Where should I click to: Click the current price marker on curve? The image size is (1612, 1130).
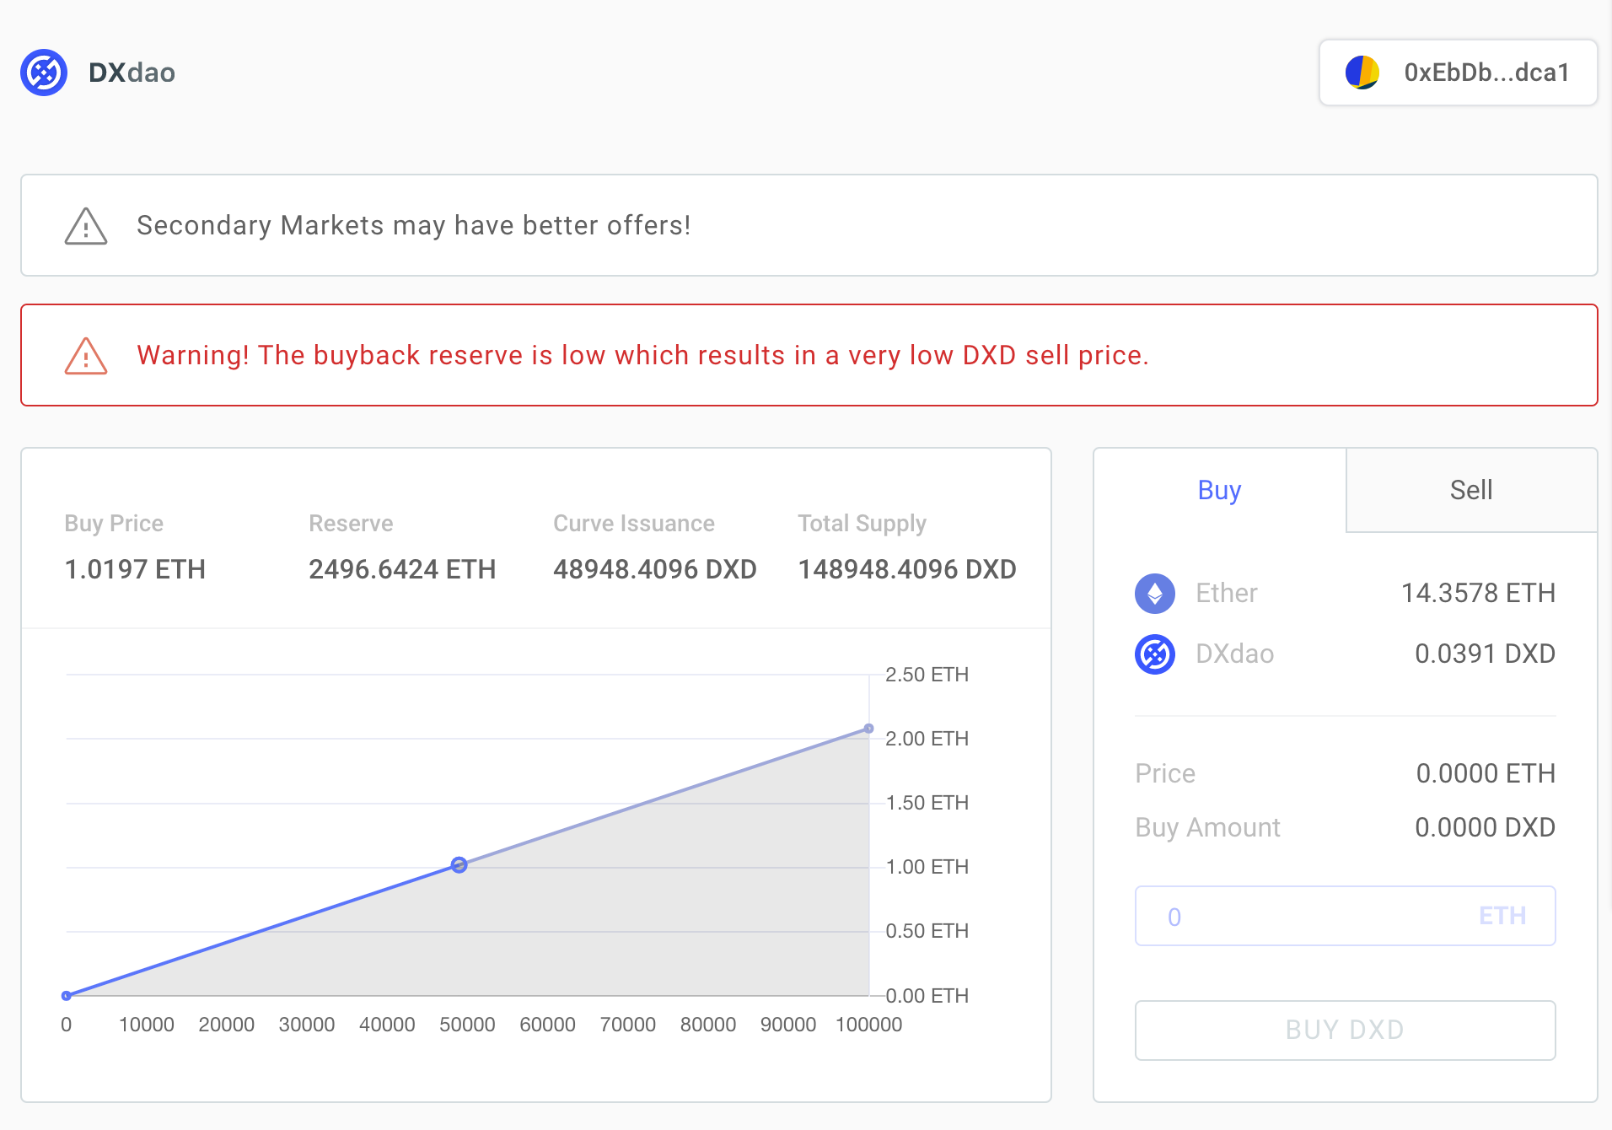click(459, 864)
